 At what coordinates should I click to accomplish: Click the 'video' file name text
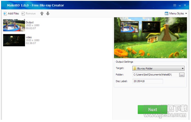point(29,37)
